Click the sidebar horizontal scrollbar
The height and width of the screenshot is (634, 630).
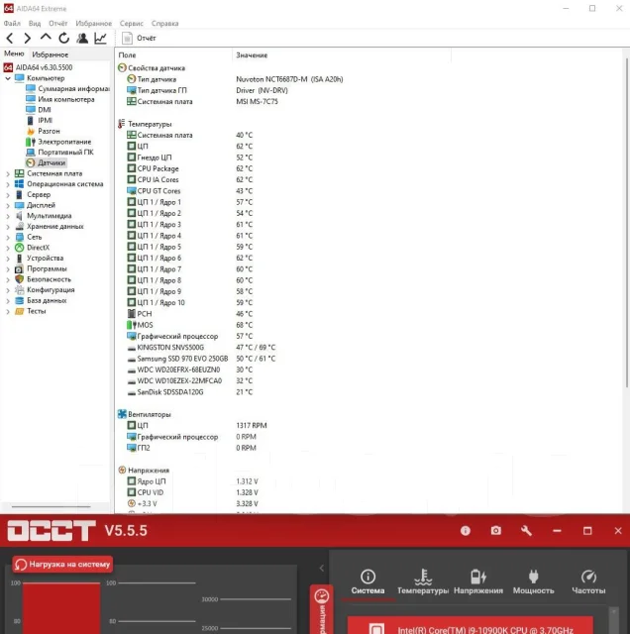click(51, 506)
